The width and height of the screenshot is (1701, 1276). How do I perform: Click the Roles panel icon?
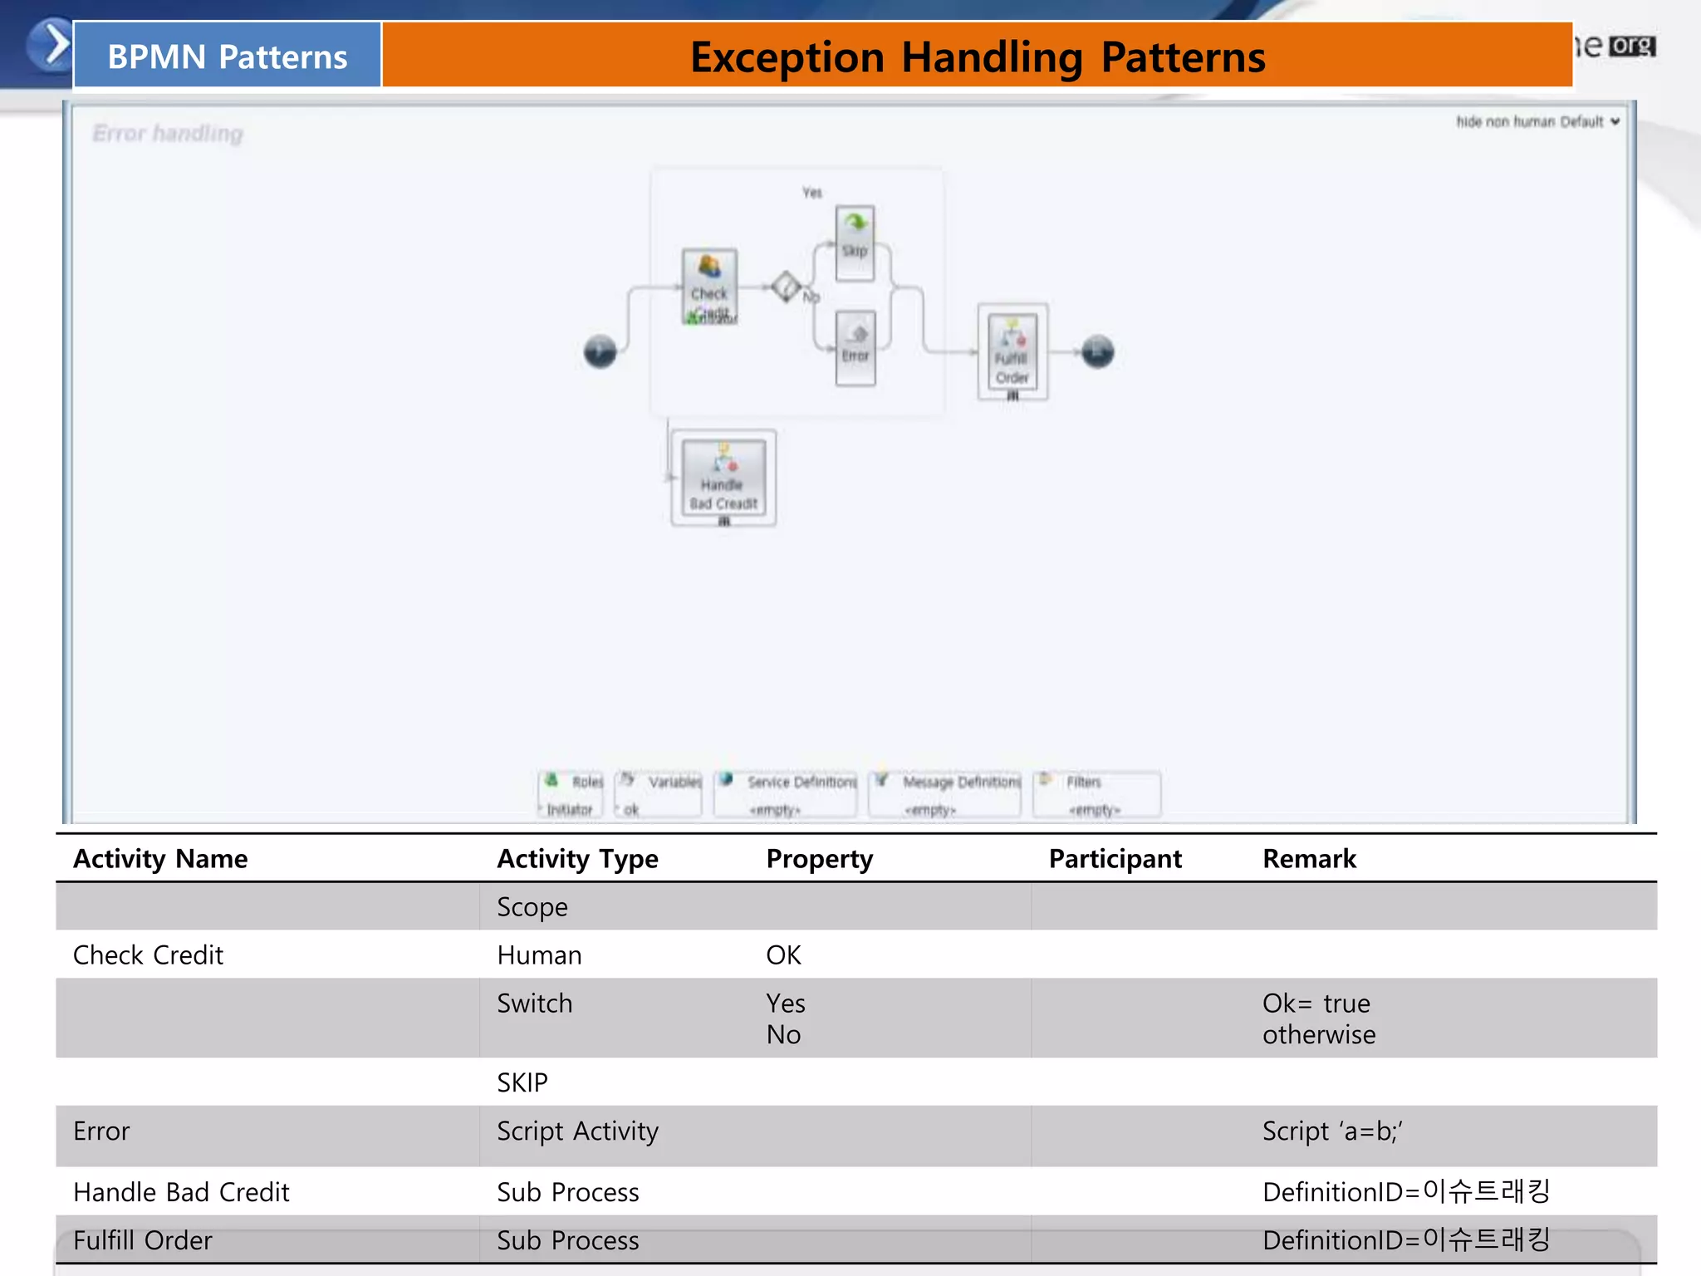click(x=551, y=780)
